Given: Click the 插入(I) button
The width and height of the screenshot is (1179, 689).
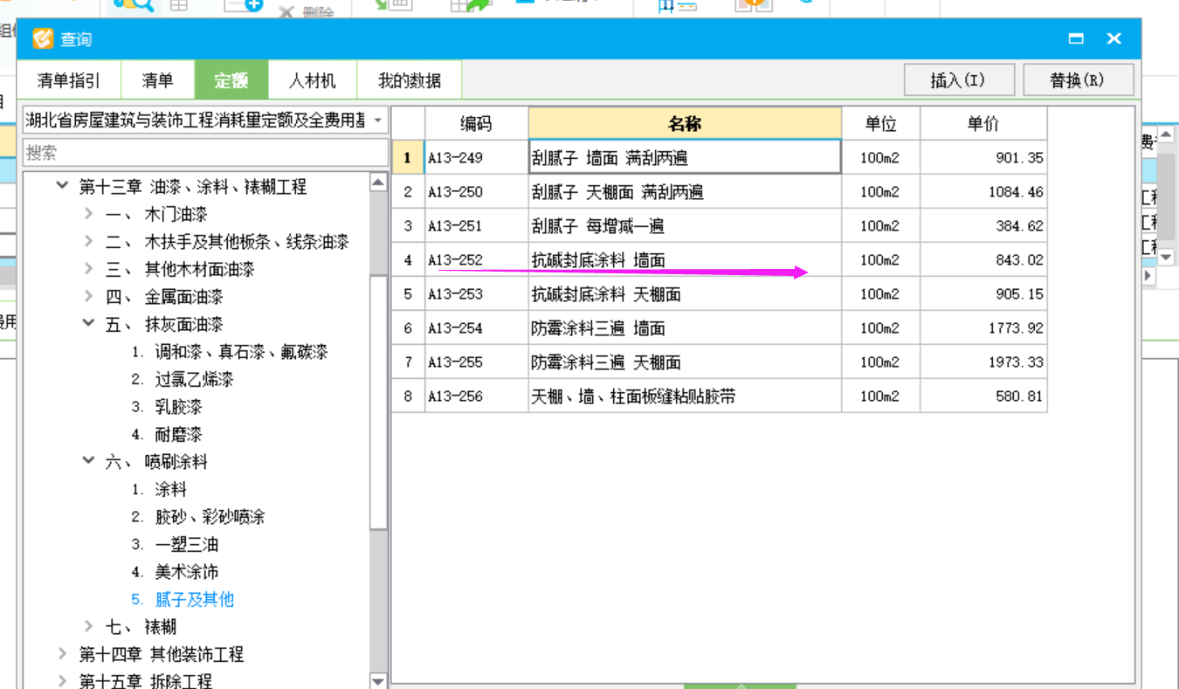Looking at the screenshot, I should click(959, 80).
